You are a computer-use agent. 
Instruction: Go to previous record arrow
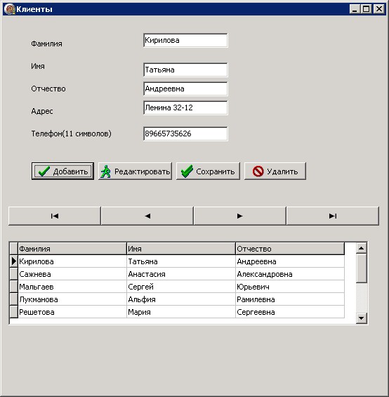click(x=147, y=216)
